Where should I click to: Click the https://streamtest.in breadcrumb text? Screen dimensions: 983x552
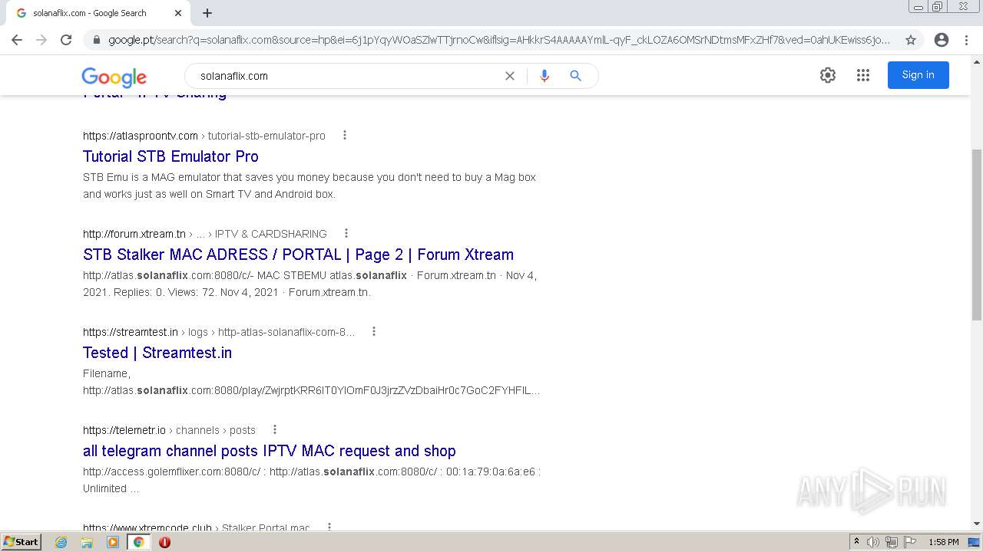coord(131,332)
